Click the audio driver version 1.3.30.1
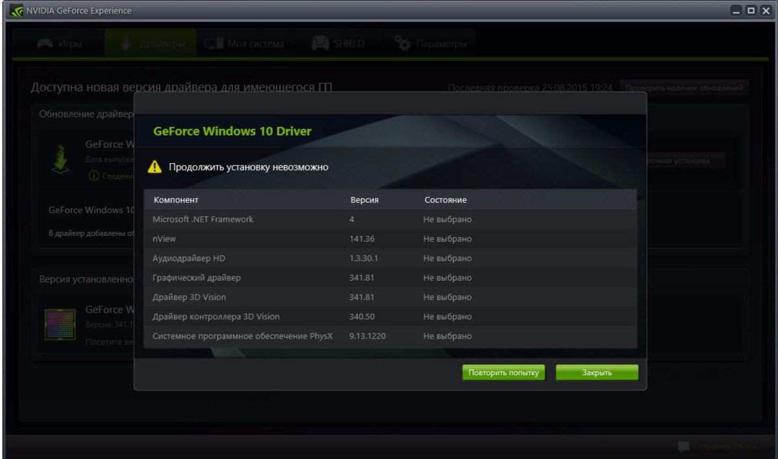 (364, 259)
